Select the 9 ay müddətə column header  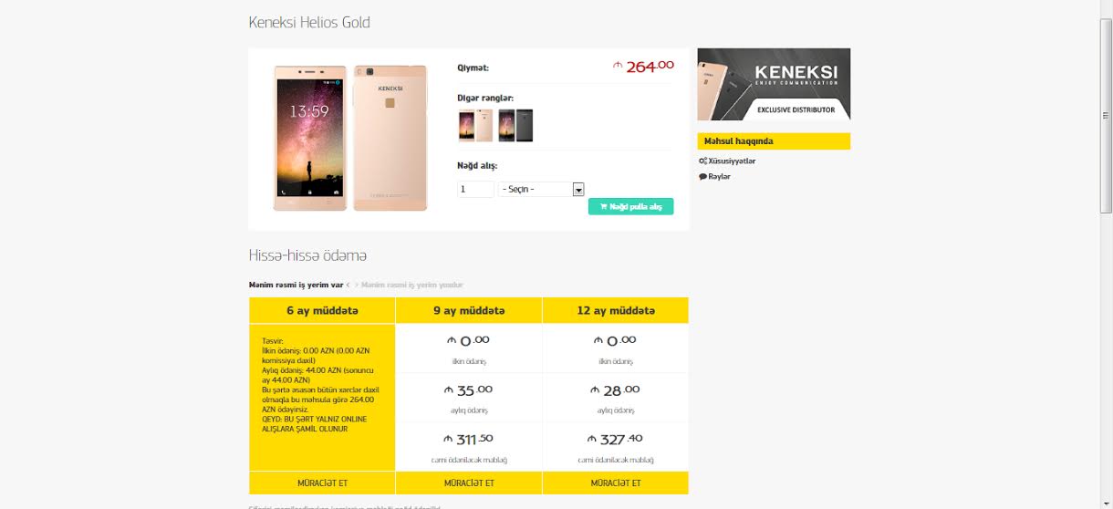(x=469, y=311)
